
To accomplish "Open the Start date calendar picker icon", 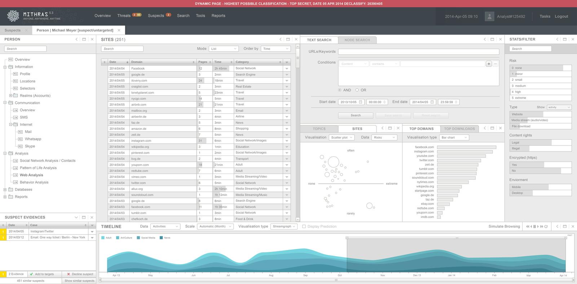I will coord(360,102).
